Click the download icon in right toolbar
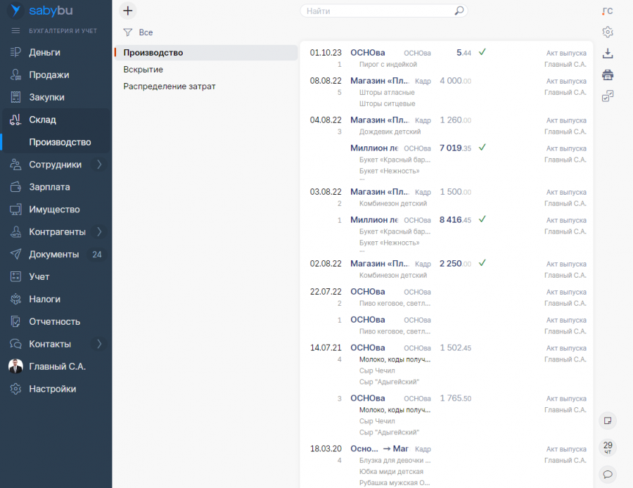 tap(608, 53)
